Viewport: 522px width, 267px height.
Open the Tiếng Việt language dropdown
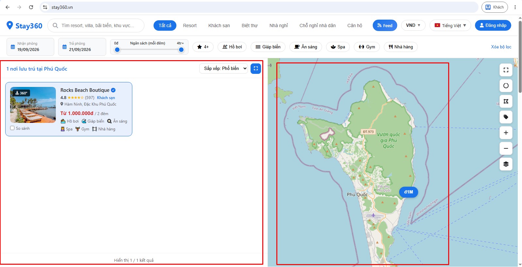450,25
